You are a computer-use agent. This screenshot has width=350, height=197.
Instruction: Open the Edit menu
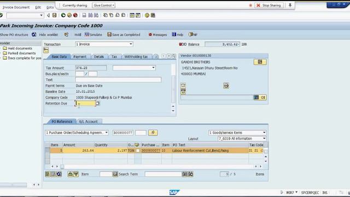click(x=38, y=7)
